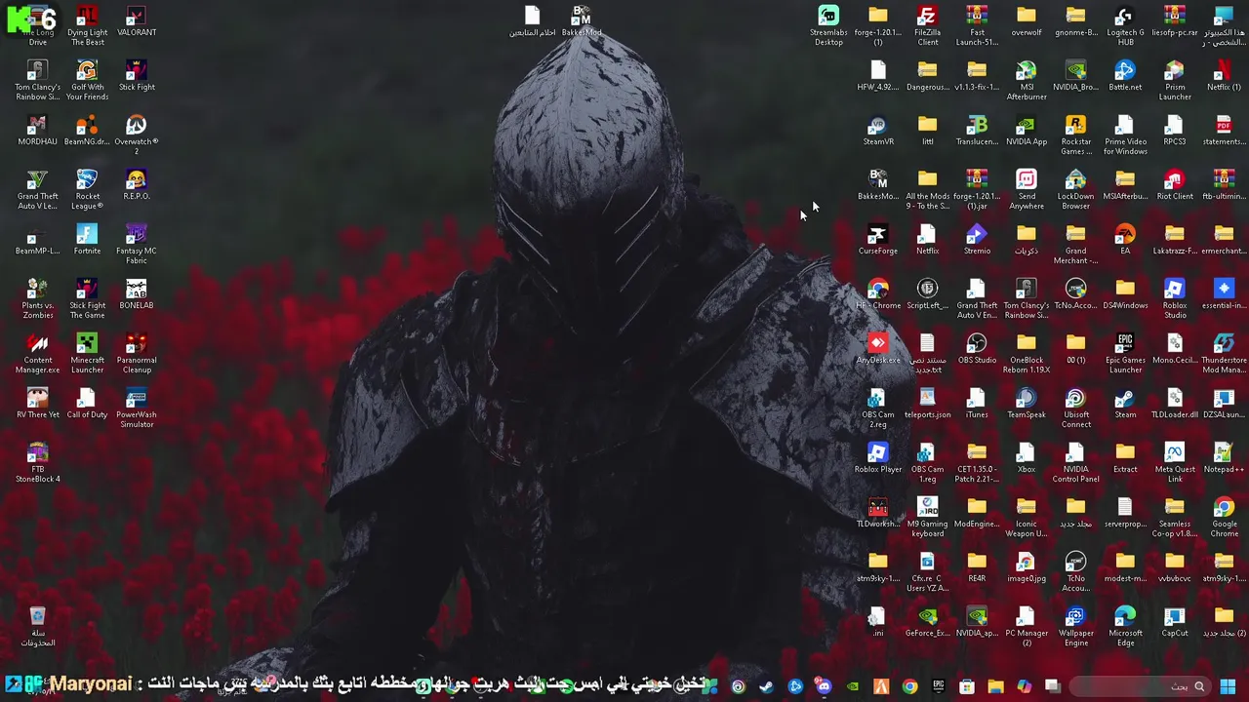Image resolution: width=1249 pixels, height=702 pixels.
Task: Select Thunderstore Mod Manager icon
Action: coord(1224,353)
